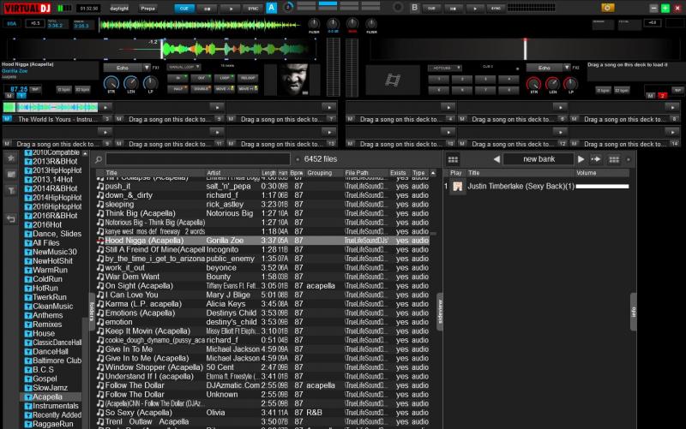Click the LP effect knob on deck B
The image size is (686, 429).
(x=570, y=83)
